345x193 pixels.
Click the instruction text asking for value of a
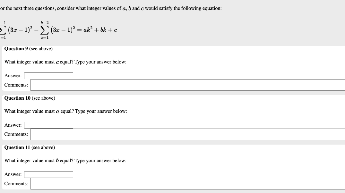[65, 111]
